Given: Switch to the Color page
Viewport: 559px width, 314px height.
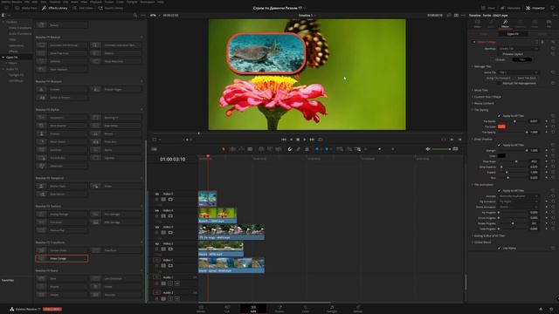Looking at the screenshot, I should (x=306, y=309).
